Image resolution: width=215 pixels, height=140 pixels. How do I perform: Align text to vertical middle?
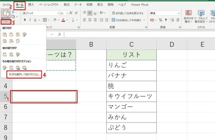(x=90, y=13)
